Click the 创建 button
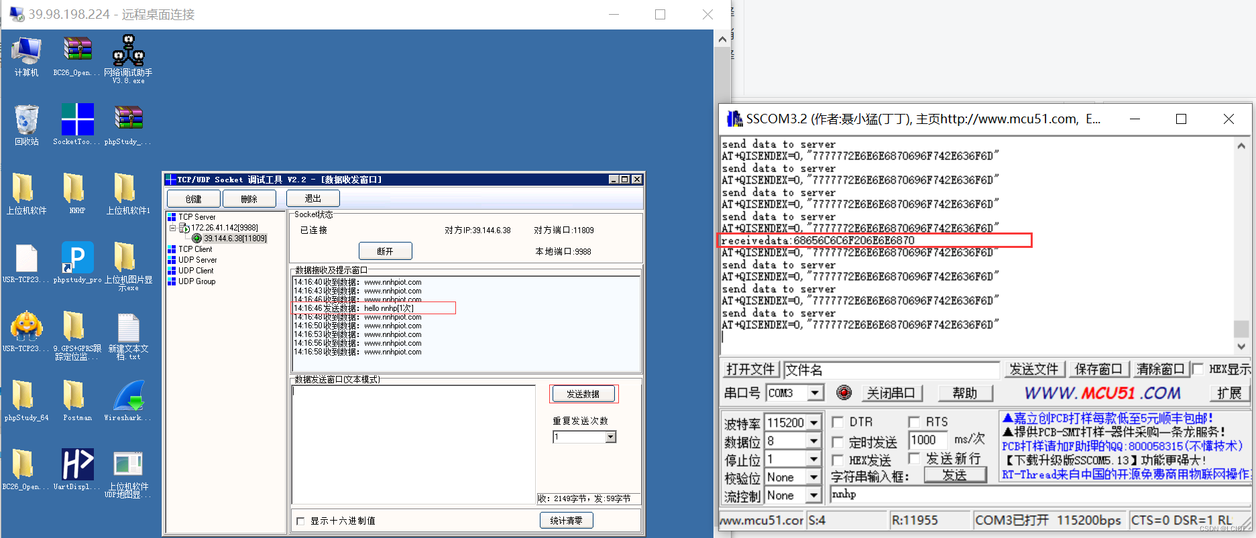 (x=194, y=199)
